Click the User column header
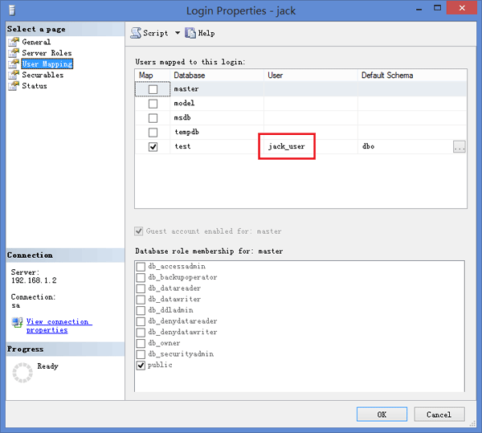 tap(311, 76)
